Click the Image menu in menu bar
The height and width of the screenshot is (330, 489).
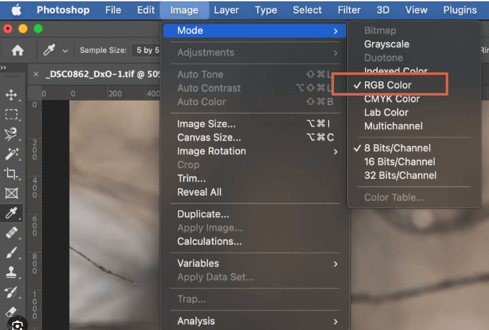pos(184,10)
